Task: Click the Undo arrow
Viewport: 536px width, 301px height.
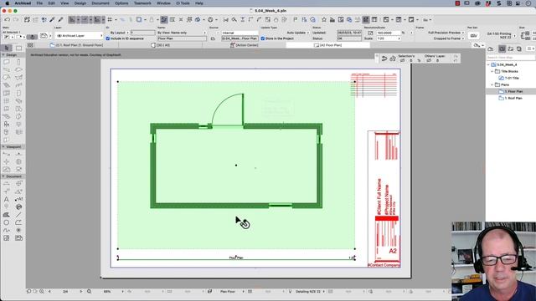Action: [x=8, y=20]
